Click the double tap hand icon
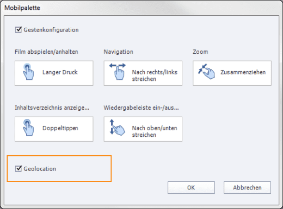Image resolution: width=283 pixels, height=209 pixels. pyautogui.click(x=28, y=128)
